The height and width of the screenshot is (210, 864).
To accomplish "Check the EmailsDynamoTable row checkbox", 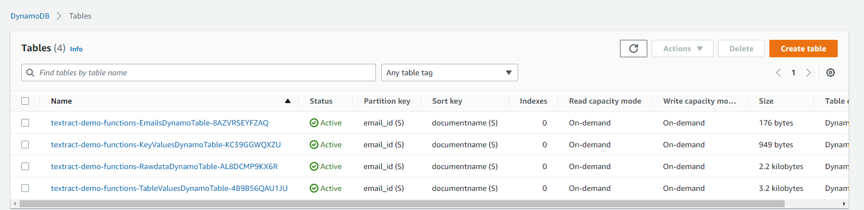I will 25,123.
